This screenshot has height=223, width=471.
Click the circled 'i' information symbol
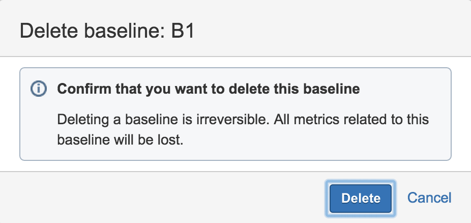point(38,89)
